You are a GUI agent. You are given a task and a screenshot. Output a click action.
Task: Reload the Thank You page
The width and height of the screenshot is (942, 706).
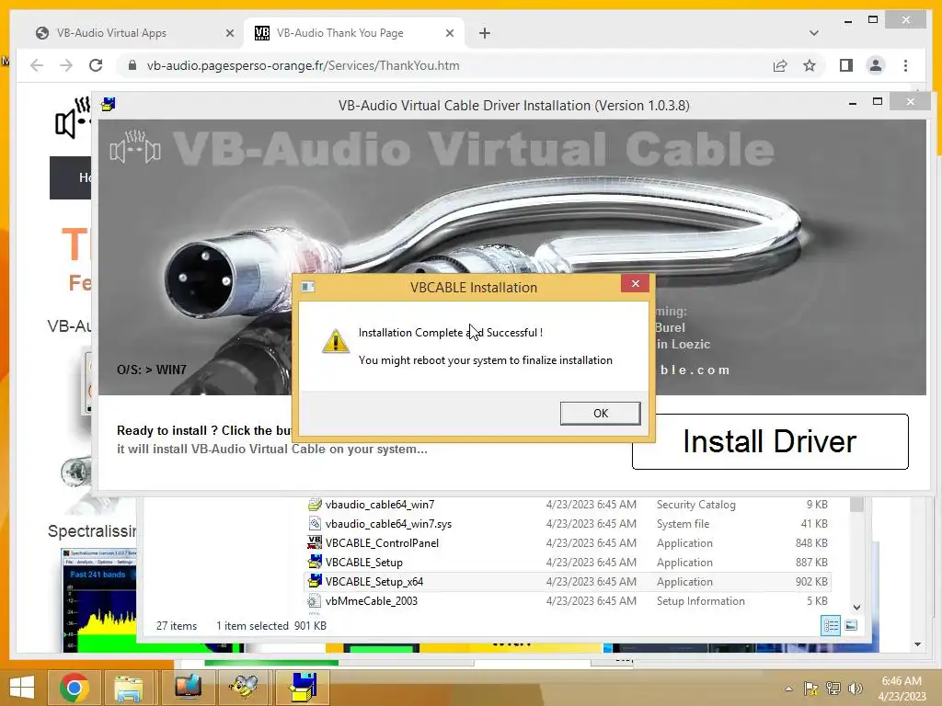coord(96,65)
